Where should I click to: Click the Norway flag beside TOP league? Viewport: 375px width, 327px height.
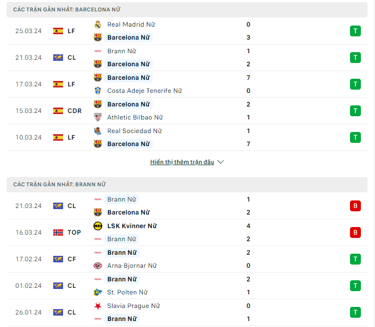click(x=58, y=232)
